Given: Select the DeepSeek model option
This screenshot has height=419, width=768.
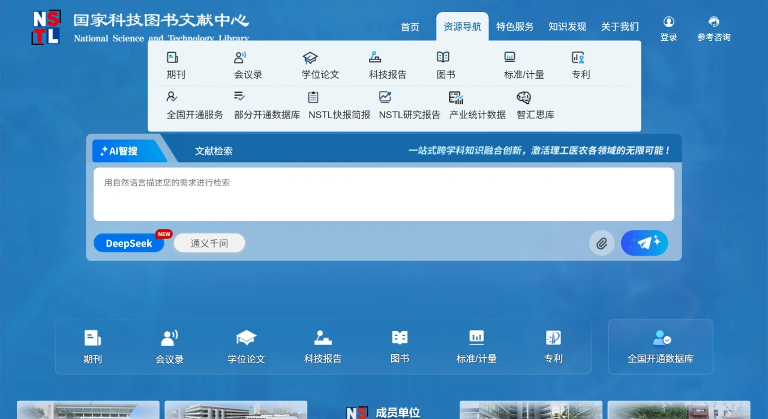Looking at the screenshot, I should pyautogui.click(x=128, y=243).
